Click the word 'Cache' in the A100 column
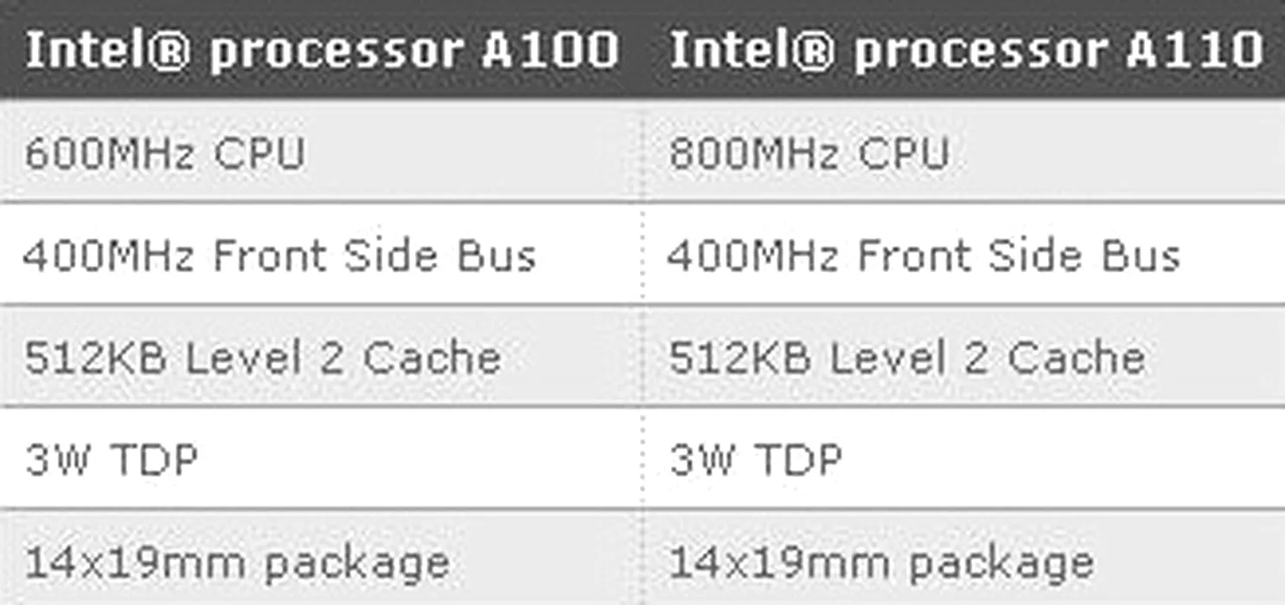 pyautogui.click(x=432, y=358)
